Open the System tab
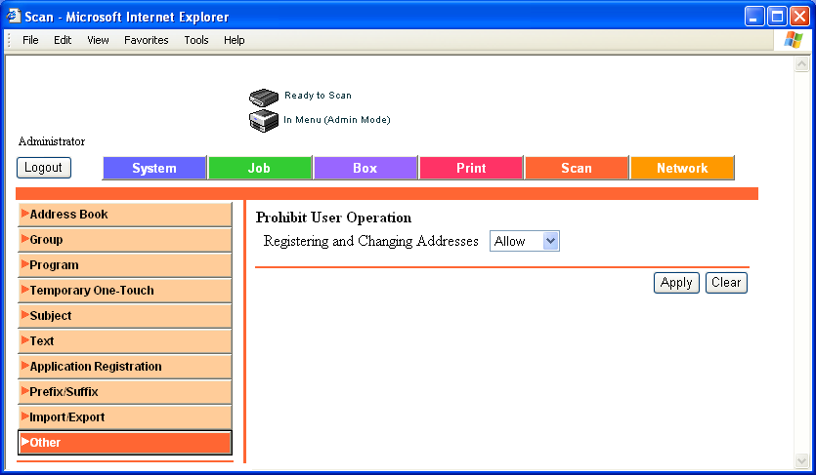Image resolution: width=816 pixels, height=475 pixels. point(154,168)
